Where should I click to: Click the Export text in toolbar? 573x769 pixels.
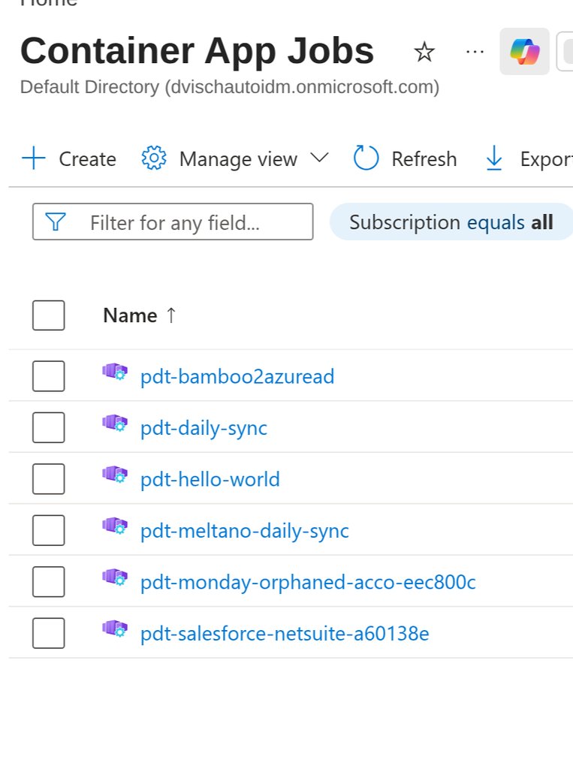coord(547,160)
